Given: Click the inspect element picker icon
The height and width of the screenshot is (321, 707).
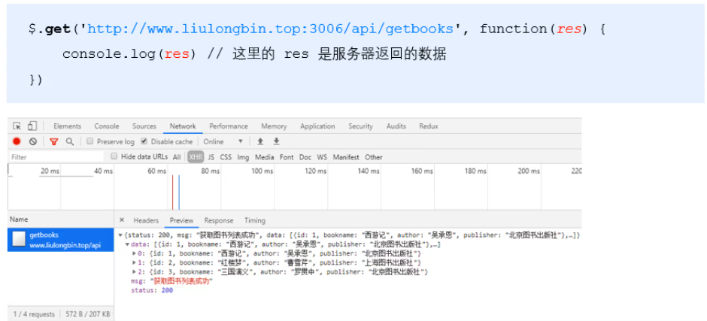Looking at the screenshot, I should (x=17, y=126).
